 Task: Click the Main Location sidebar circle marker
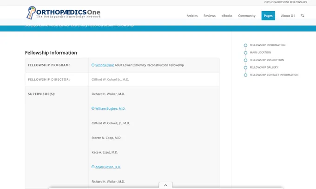click(x=245, y=53)
